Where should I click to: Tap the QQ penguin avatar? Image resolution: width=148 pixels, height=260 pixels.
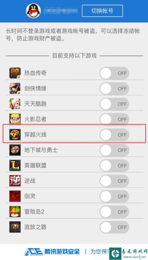click(33, 11)
